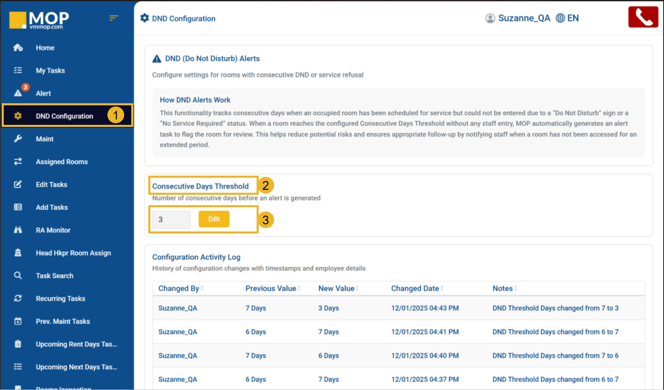Viewport: 664px width, 390px height.
Task: Click the Suzanne_QA user avatar icon
Action: [490, 18]
